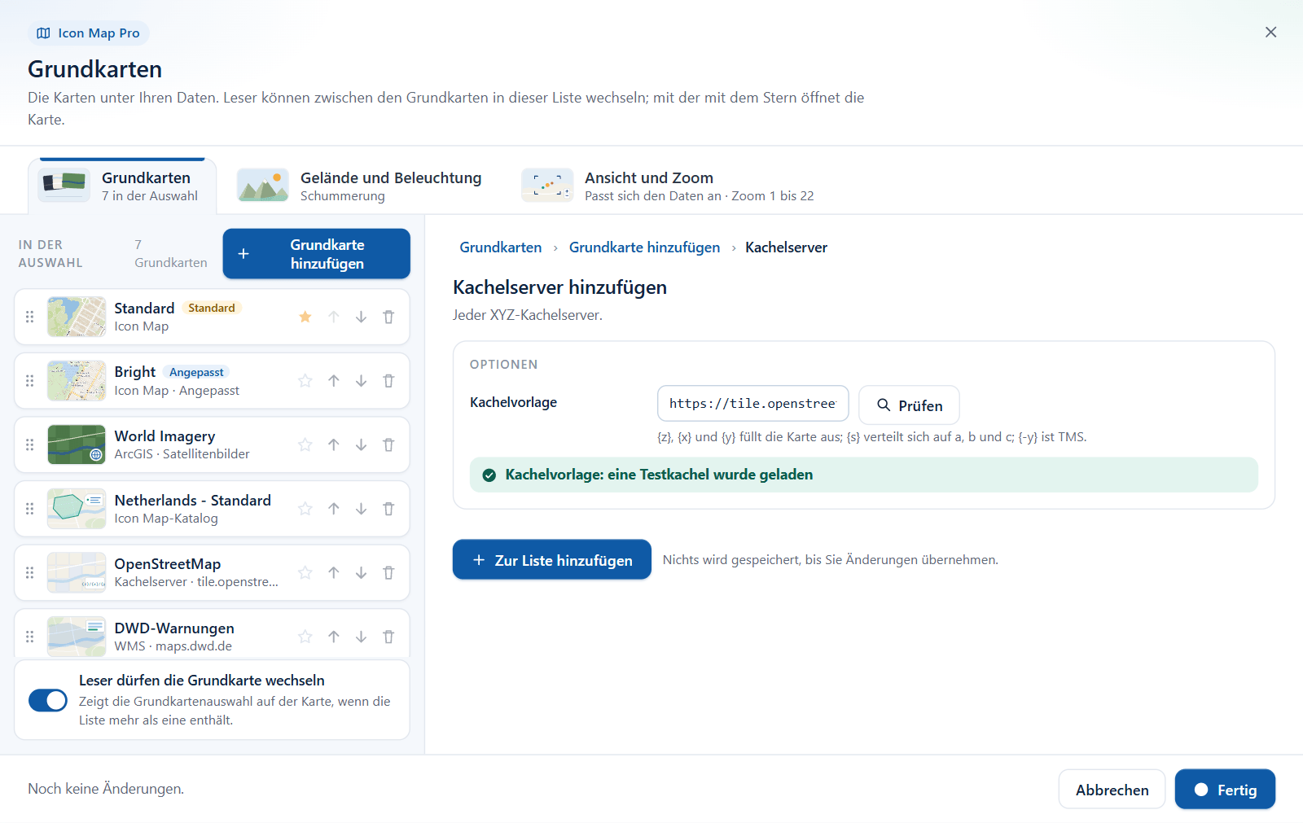Delete the Bright basemap

[x=388, y=381]
